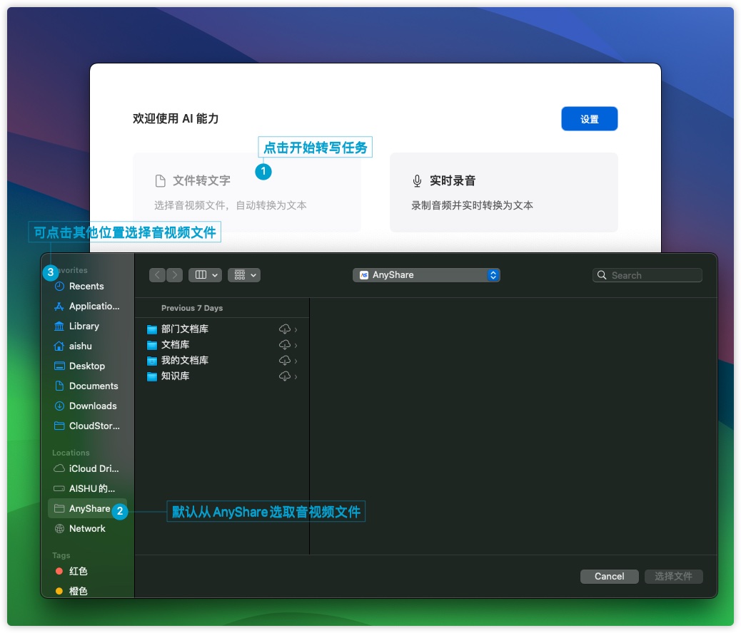The image size is (741, 633).
Task: Open the AnyShare location popup
Action: point(426,274)
